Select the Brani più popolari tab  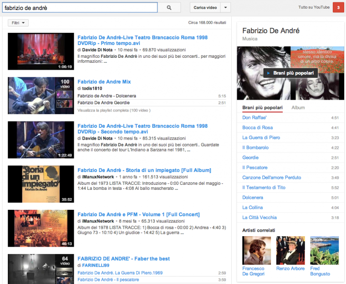coord(262,108)
